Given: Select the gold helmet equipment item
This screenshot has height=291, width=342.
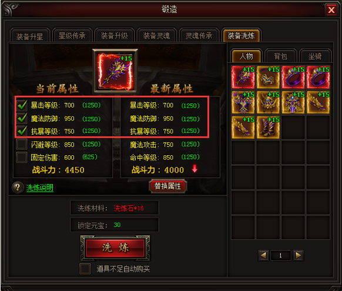Looking at the screenshot, I should [x=268, y=102].
